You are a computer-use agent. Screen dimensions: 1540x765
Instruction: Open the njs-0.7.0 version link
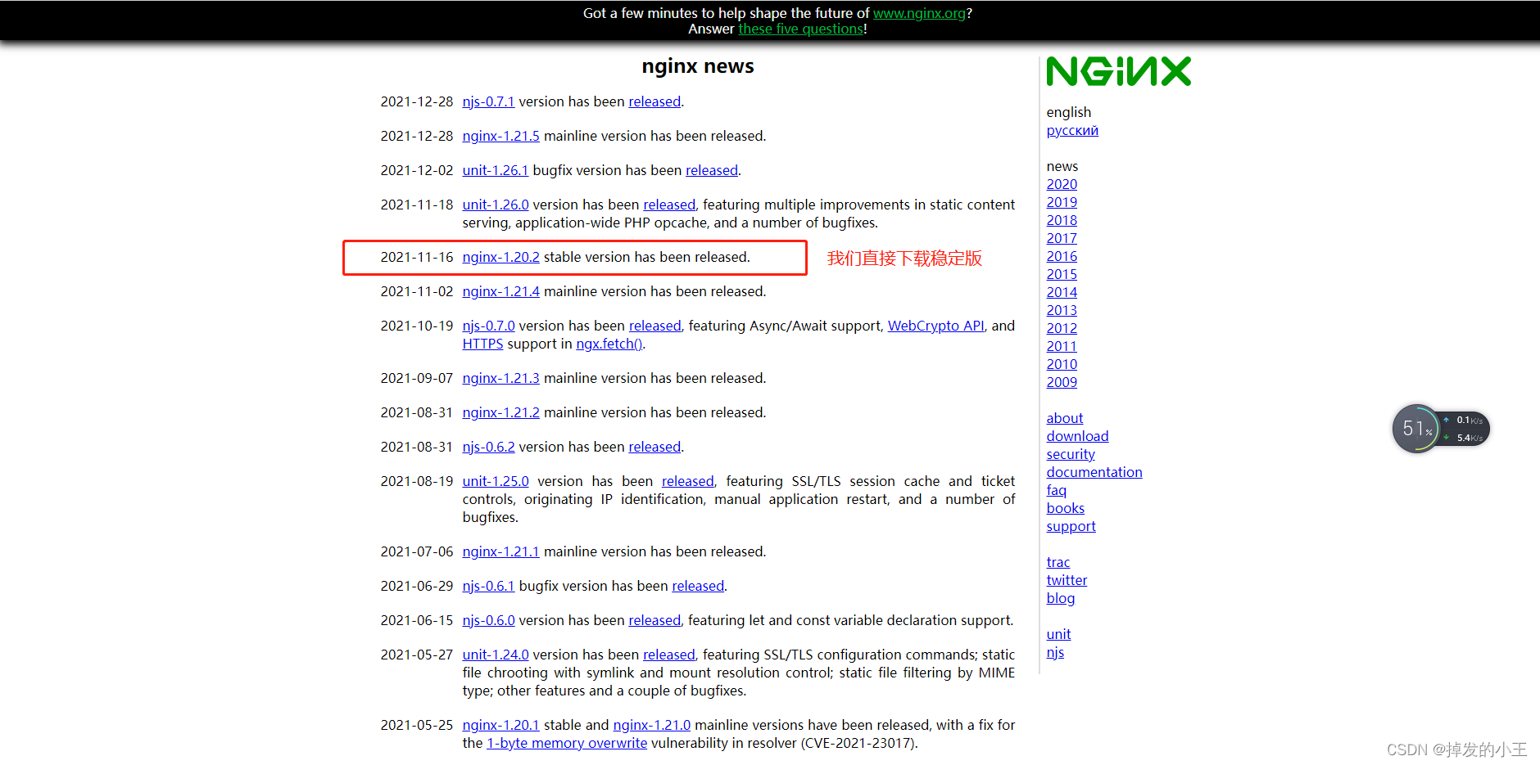[x=488, y=326]
